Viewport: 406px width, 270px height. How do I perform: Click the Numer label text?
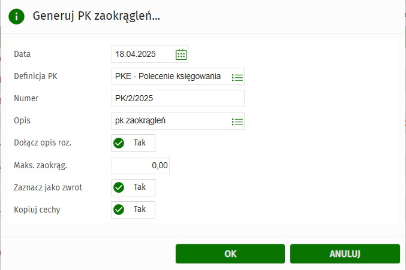click(x=26, y=98)
